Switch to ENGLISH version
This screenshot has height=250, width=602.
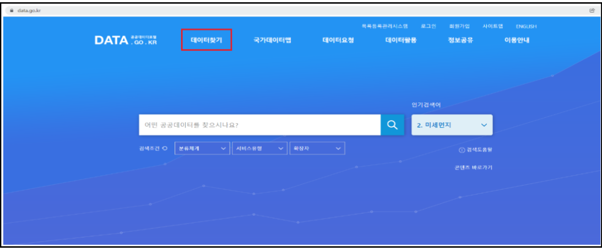tap(526, 26)
